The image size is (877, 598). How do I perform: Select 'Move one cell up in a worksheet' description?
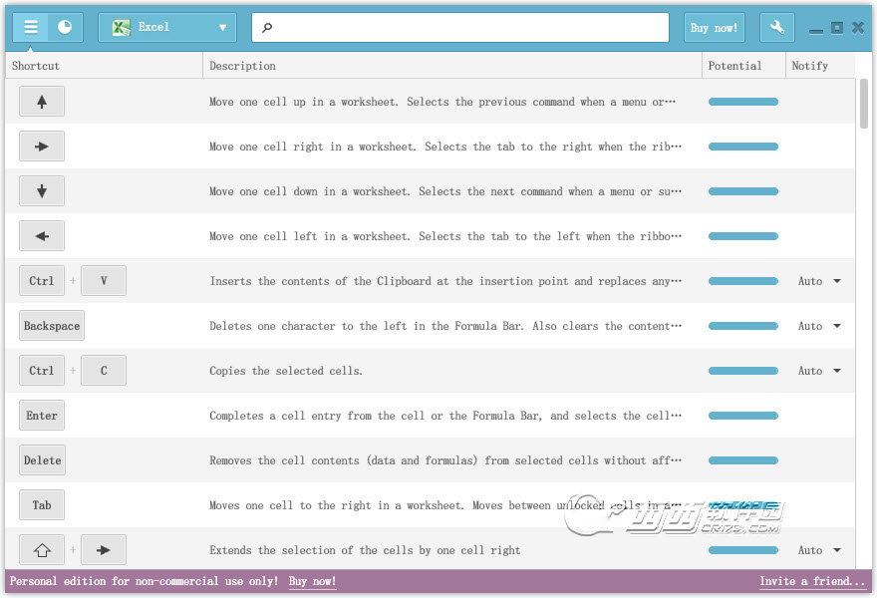(442, 102)
